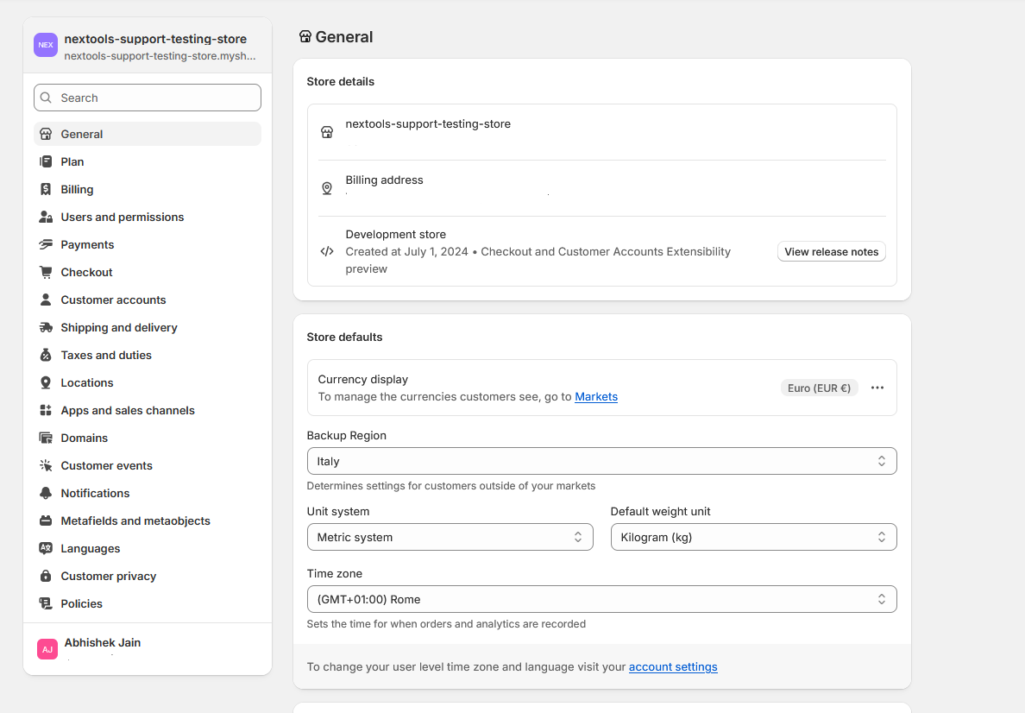Select Metafields and metaobjects in sidebar
The height and width of the screenshot is (713, 1025).
click(135, 521)
